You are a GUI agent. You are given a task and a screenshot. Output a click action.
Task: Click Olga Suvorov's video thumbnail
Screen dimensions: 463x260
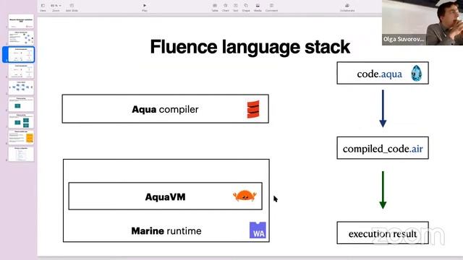click(x=422, y=22)
